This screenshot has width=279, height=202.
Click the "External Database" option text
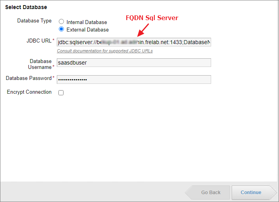pyautogui.click(x=88, y=30)
